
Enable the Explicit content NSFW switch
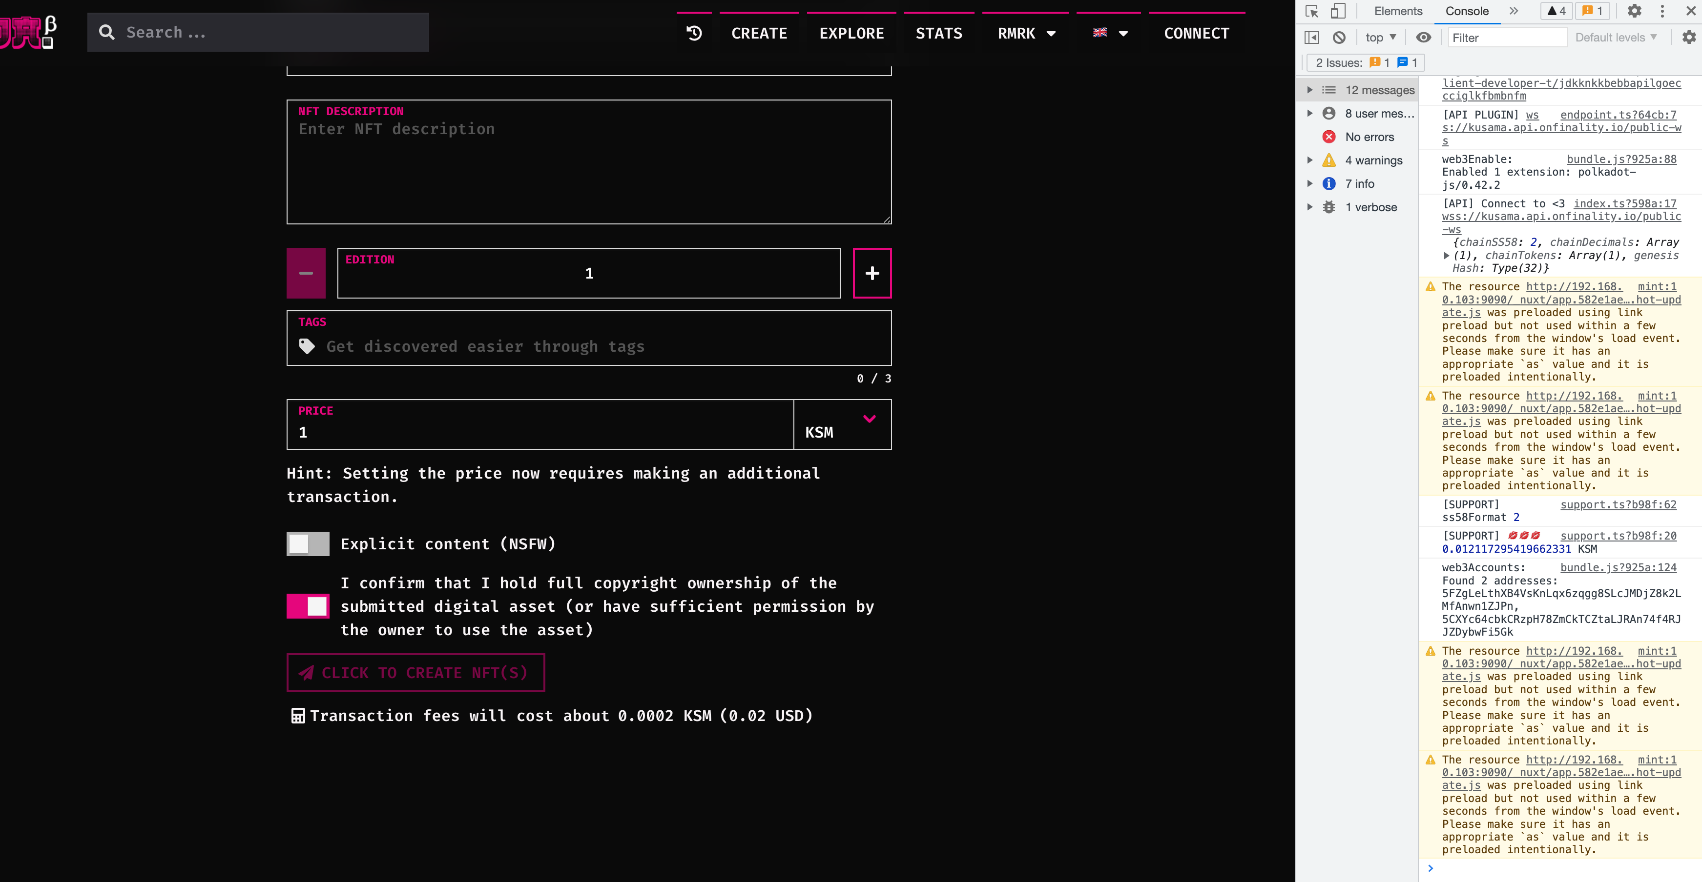tap(308, 544)
